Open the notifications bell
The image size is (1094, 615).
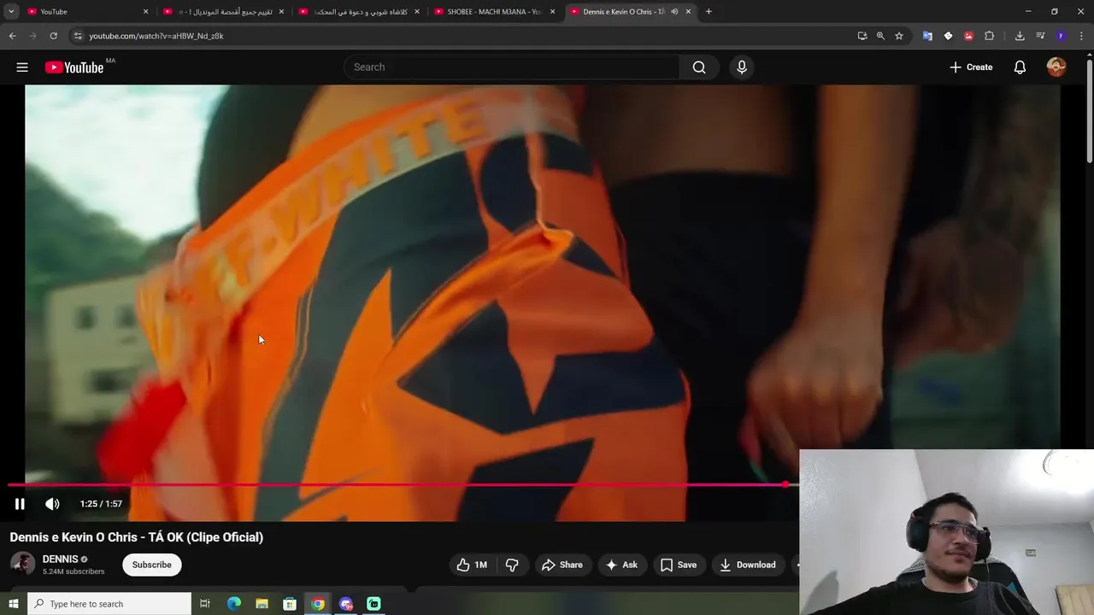click(1020, 67)
